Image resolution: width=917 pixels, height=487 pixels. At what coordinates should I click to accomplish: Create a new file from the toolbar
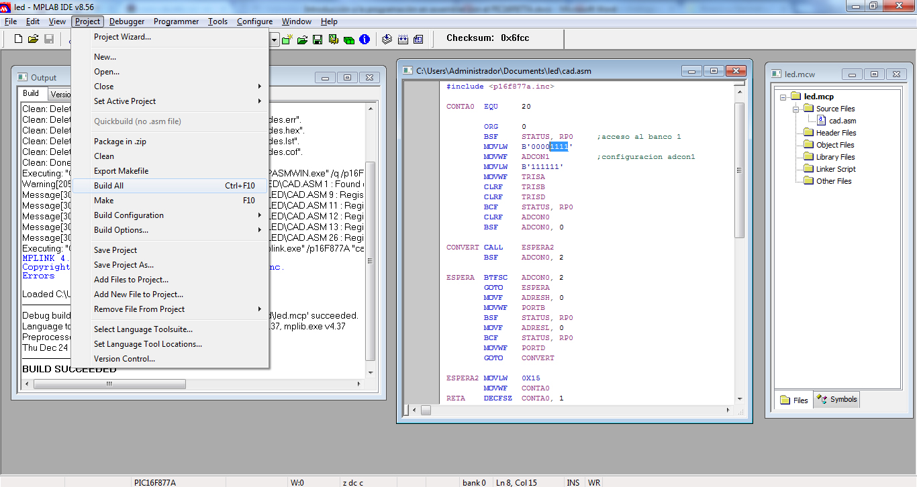[x=19, y=39]
